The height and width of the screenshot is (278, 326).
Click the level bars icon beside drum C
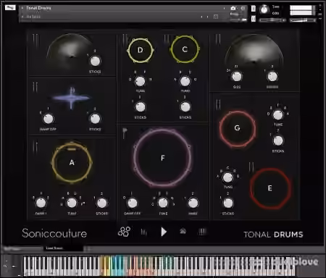point(167,39)
